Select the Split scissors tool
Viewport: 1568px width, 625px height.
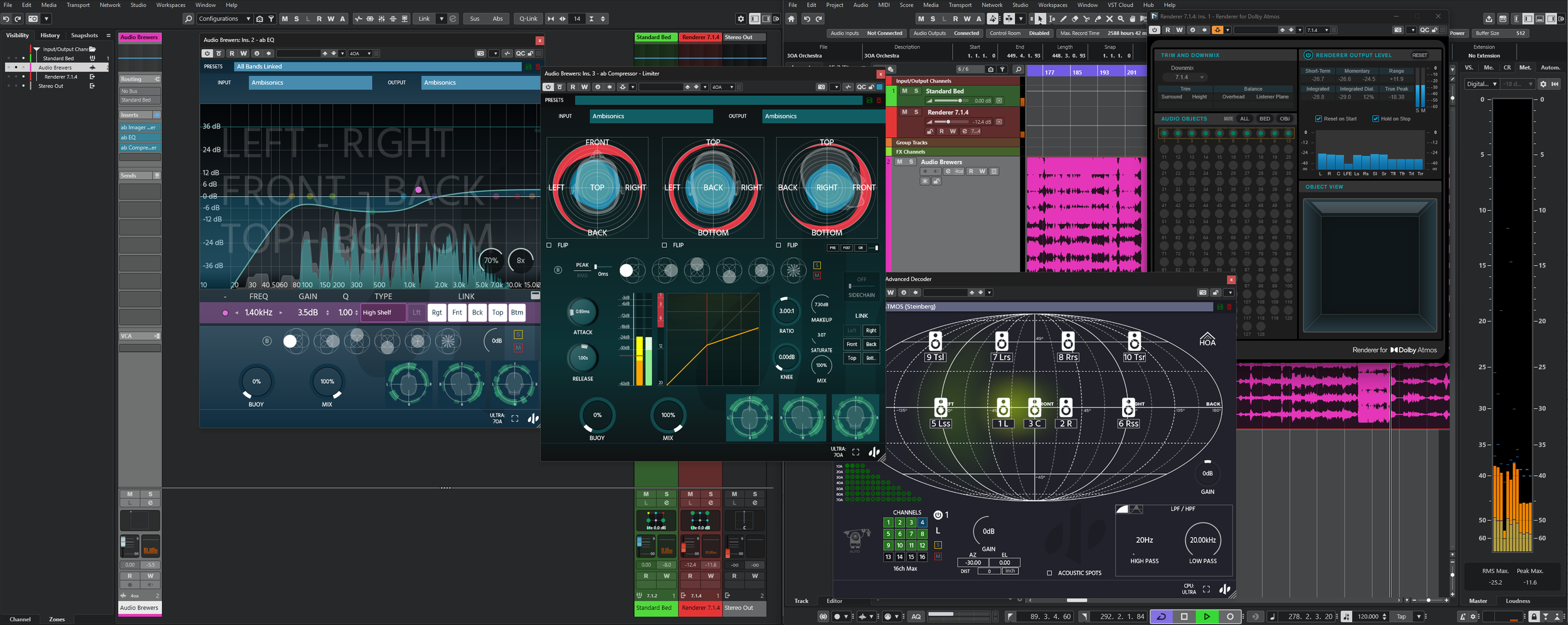point(1086,19)
